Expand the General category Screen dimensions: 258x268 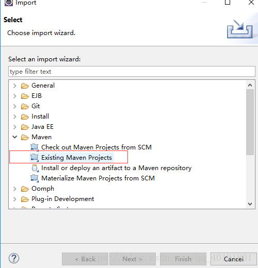pos(15,86)
